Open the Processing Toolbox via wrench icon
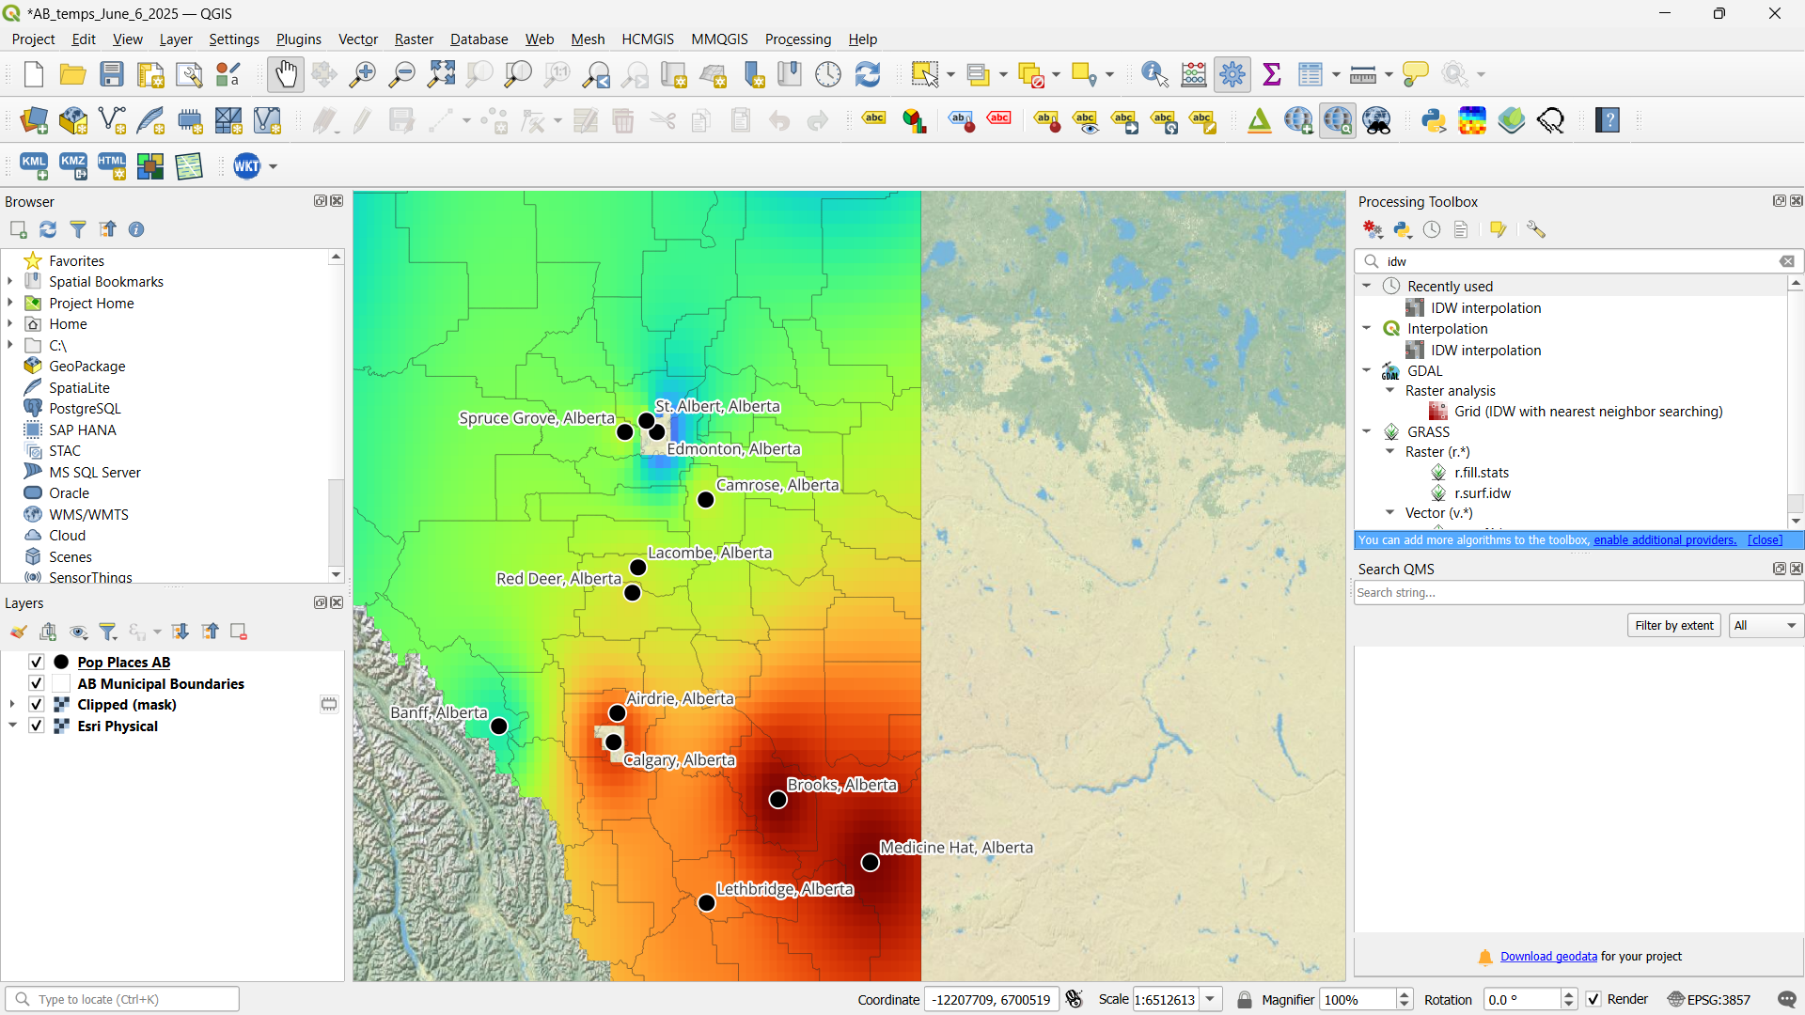The image size is (1805, 1015). coord(1232,73)
